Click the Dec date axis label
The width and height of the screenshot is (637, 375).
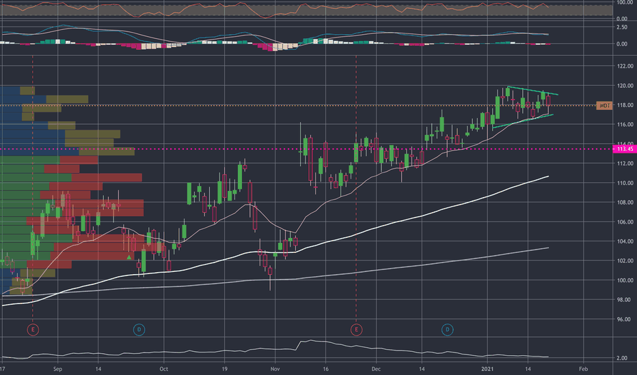pyautogui.click(x=376, y=369)
